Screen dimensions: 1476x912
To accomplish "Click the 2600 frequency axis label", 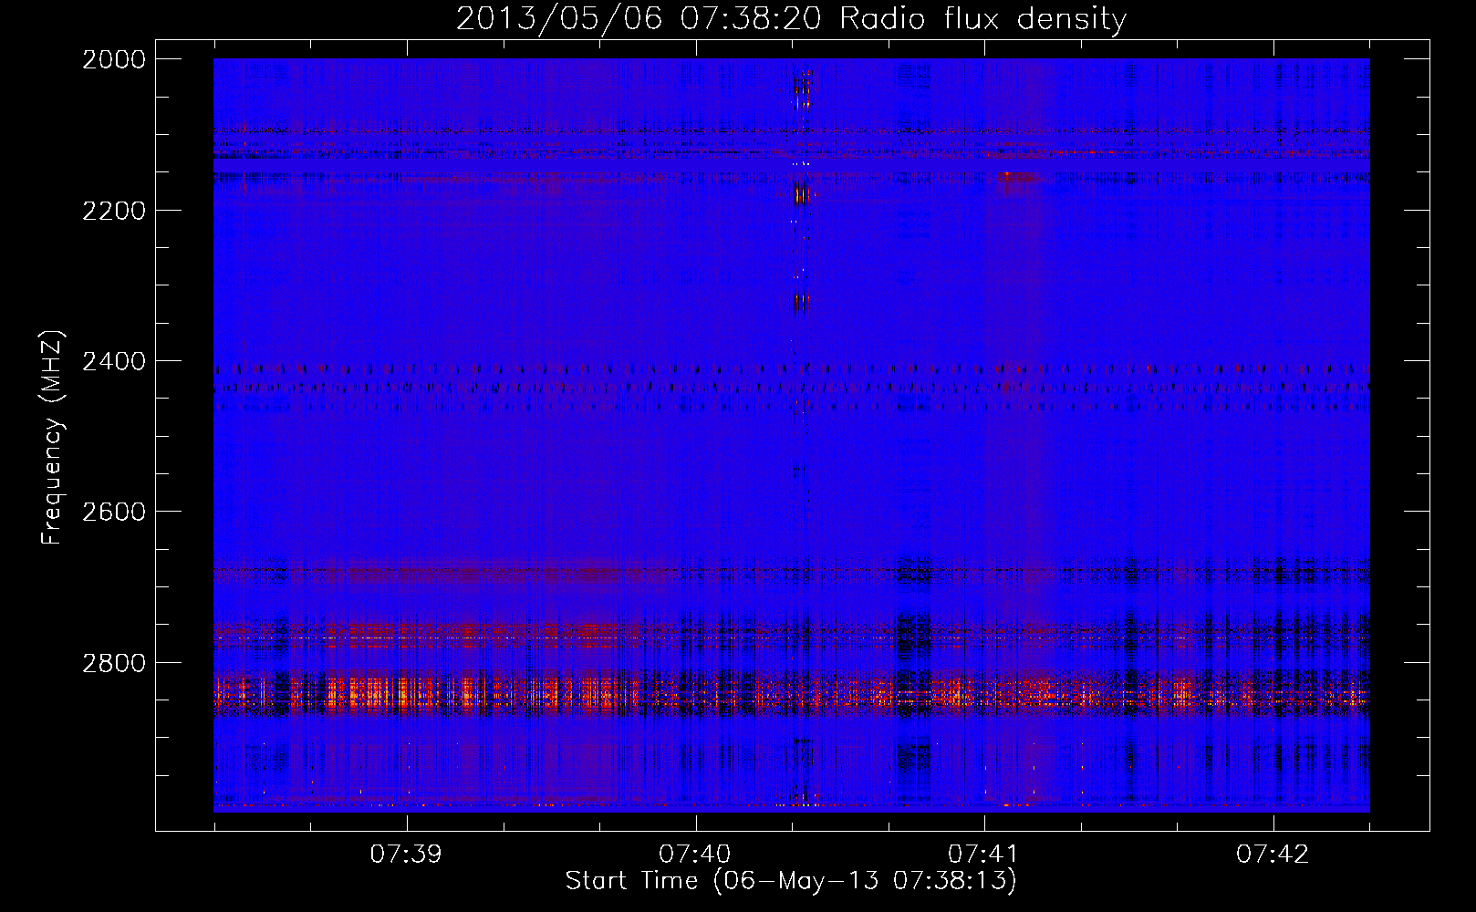I will 114,512.
